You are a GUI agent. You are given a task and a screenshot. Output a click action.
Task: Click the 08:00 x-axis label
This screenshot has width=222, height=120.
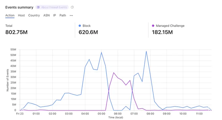151,113
